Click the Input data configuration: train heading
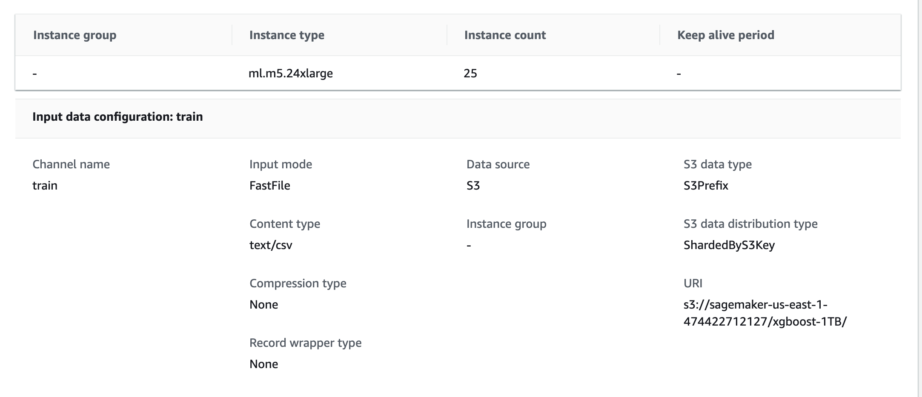The width and height of the screenshot is (922, 397). [x=117, y=116]
